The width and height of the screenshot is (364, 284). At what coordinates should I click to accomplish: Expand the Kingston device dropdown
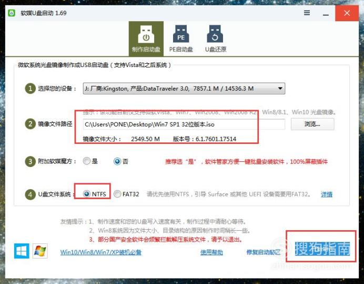tap(184, 89)
